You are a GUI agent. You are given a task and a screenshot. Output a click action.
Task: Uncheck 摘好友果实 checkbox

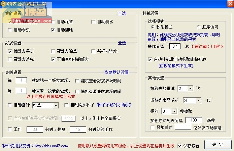[10, 51]
